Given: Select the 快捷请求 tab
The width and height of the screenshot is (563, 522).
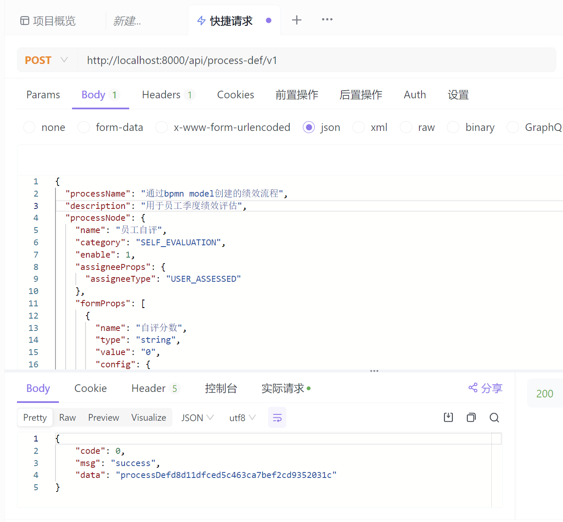Looking at the screenshot, I should 231,21.
